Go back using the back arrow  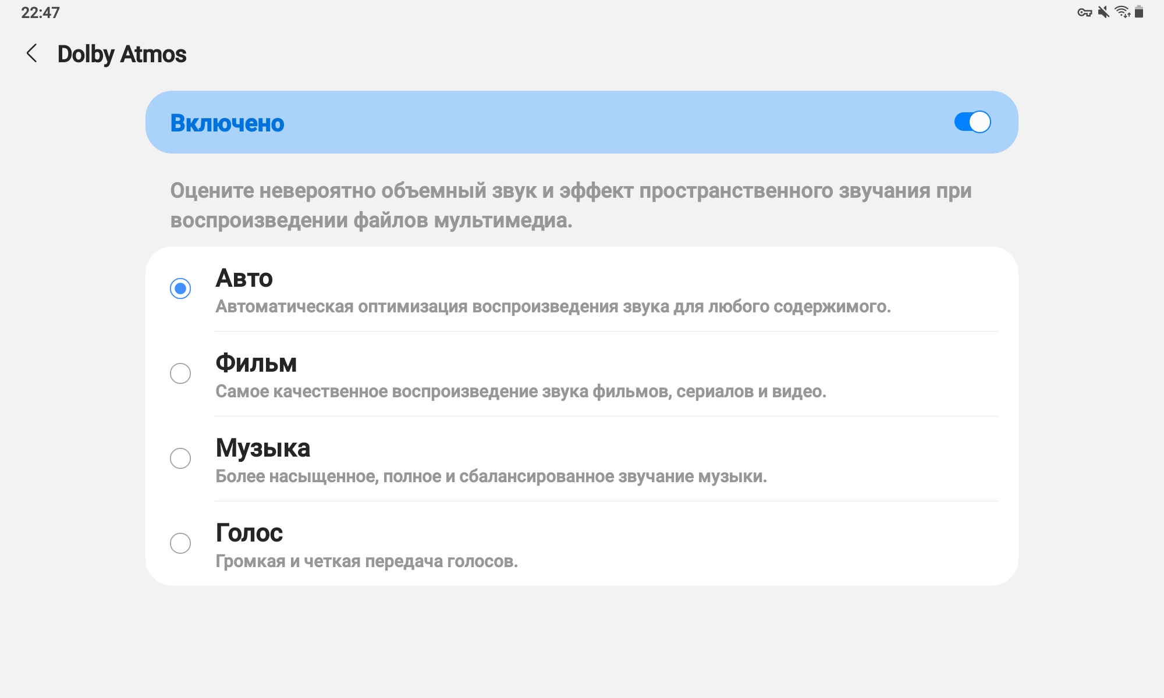pos(32,54)
